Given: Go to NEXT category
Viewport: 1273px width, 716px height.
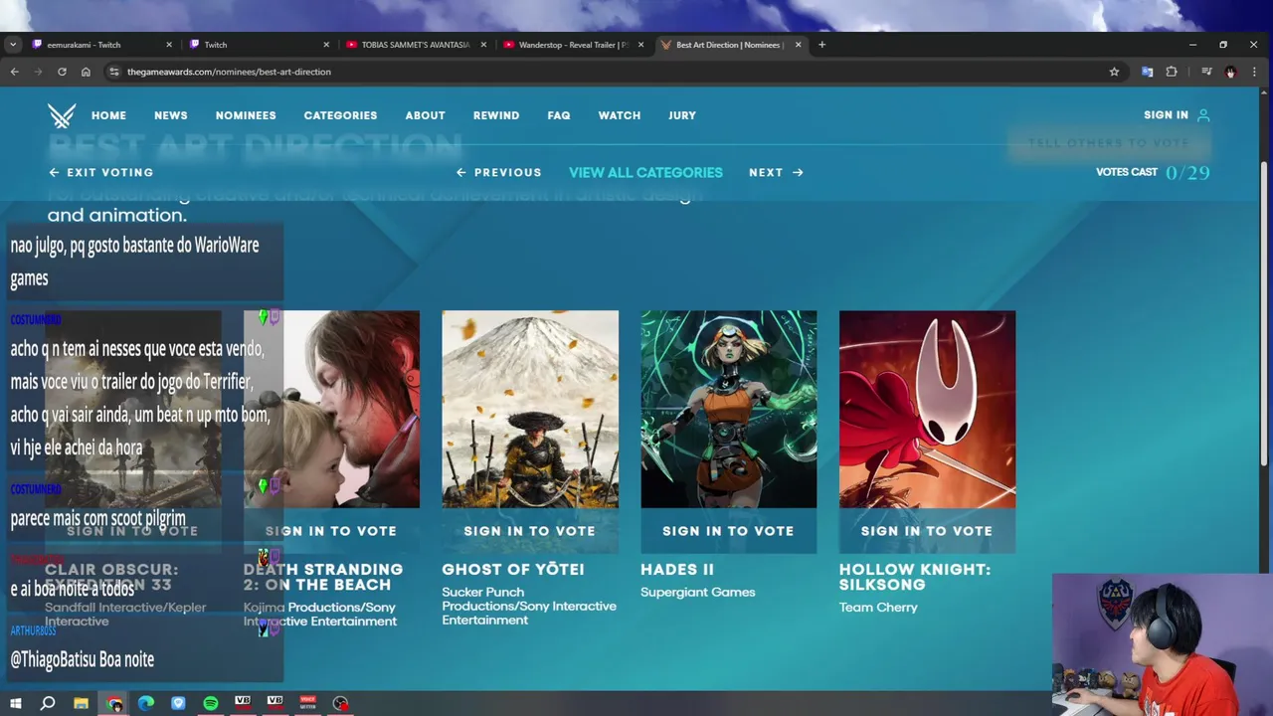Looking at the screenshot, I should 776,172.
